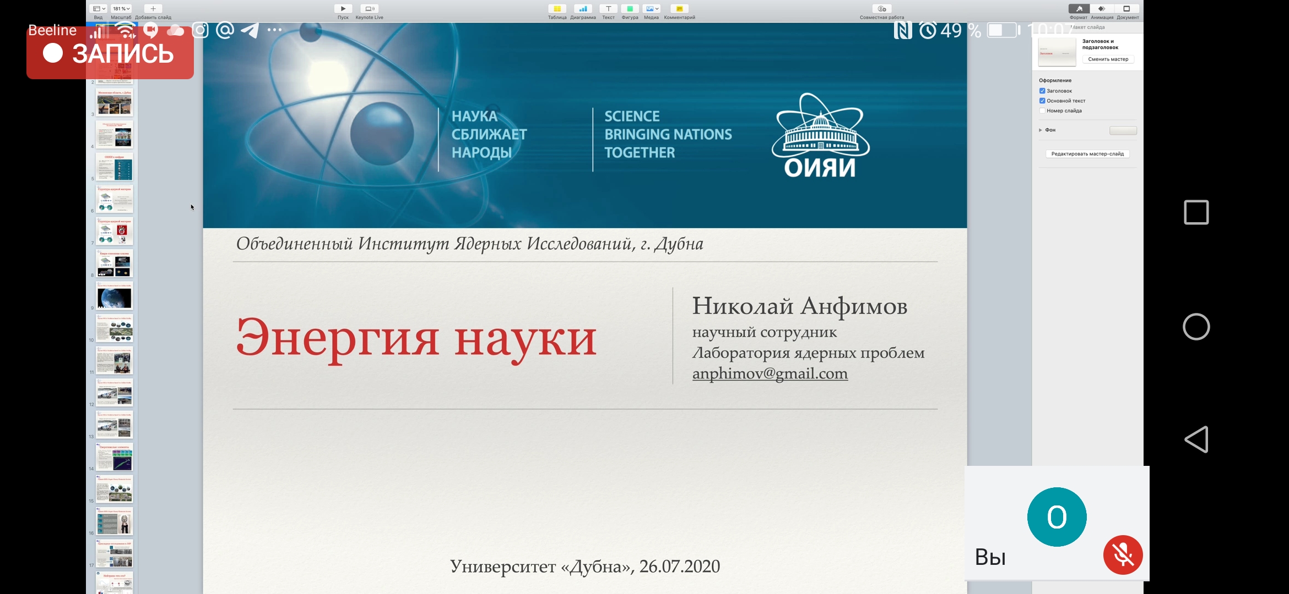Screen dimensions: 1289x594
Task: Insert a shape with Фигура
Action: click(630, 9)
